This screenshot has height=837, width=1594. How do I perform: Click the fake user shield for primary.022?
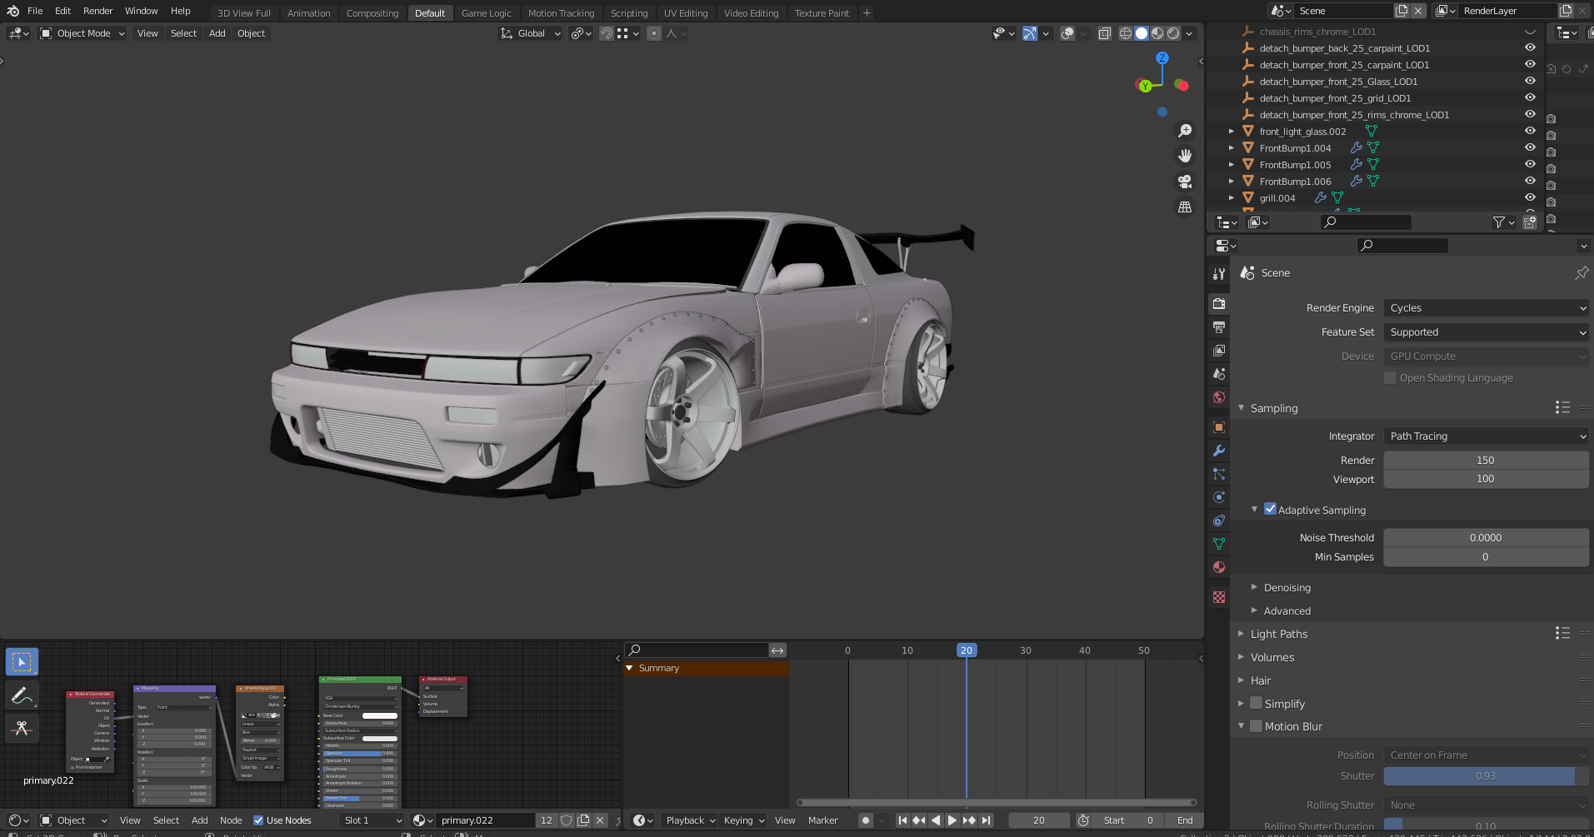pos(567,820)
